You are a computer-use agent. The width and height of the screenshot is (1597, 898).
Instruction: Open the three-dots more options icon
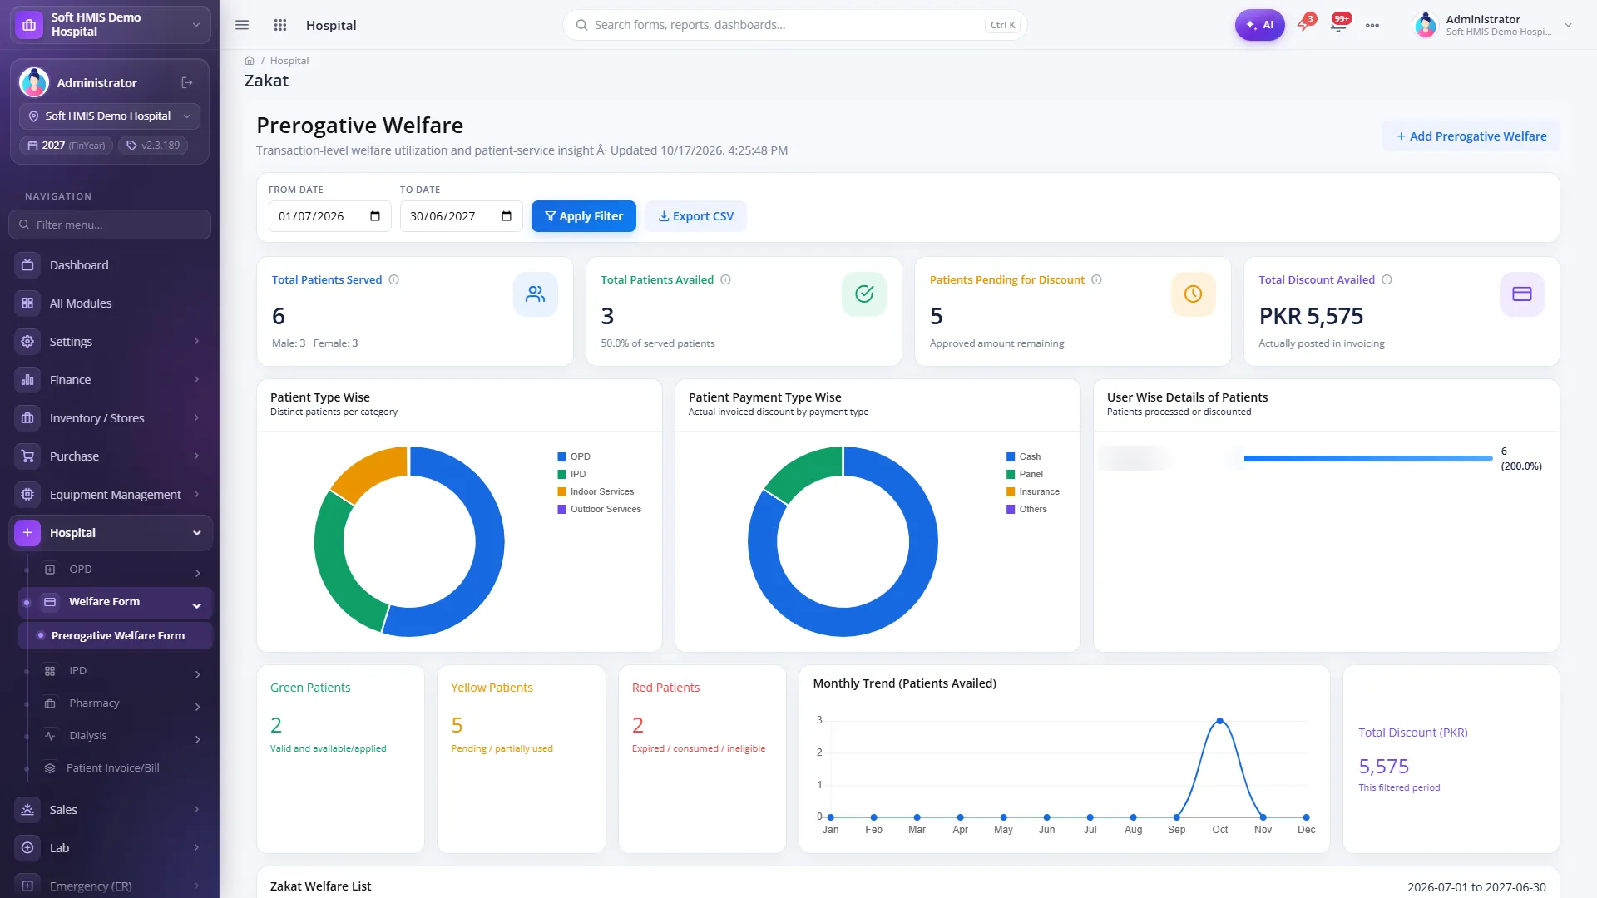click(x=1372, y=25)
